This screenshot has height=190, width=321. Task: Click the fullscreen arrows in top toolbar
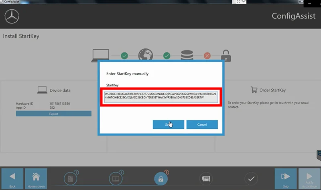click(238, 2)
